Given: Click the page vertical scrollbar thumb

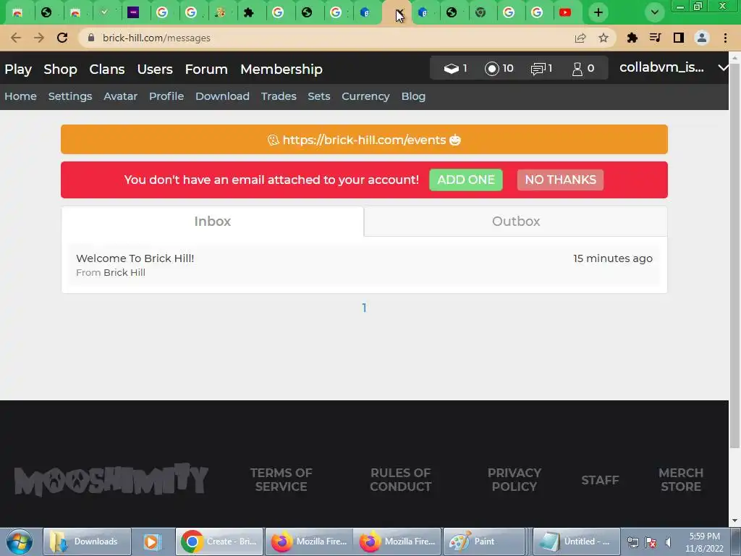Looking at the screenshot, I should [734, 256].
